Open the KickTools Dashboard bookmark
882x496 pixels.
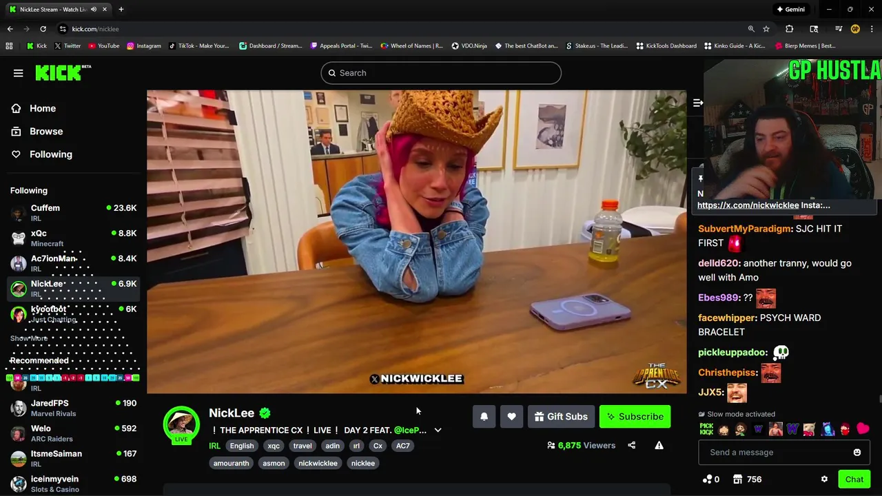point(666,46)
